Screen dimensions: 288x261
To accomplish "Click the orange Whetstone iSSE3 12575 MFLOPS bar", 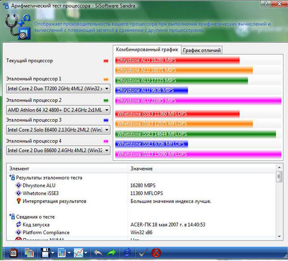I will [184, 124].
